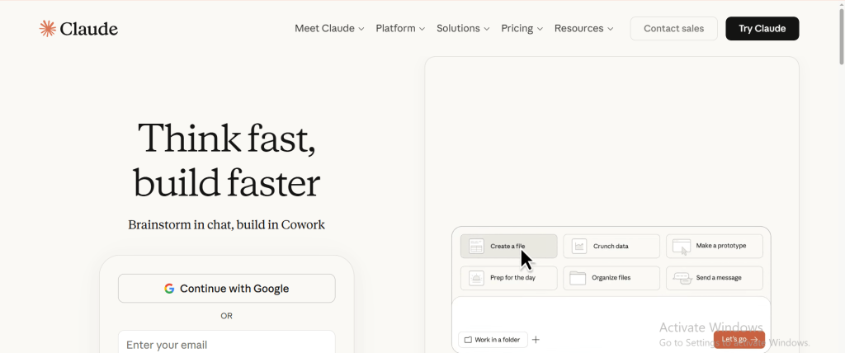Click the OR divider label
Image resolution: width=845 pixels, height=353 pixels.
click(x=226, y=316)
